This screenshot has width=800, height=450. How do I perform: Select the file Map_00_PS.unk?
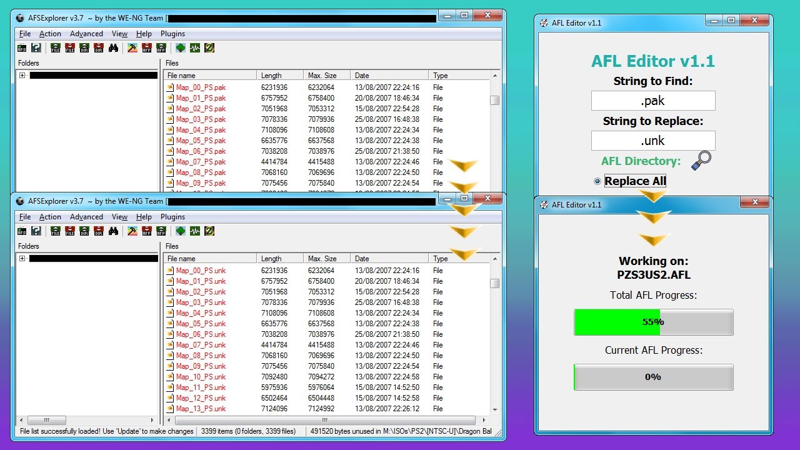(x=201, y=271)
